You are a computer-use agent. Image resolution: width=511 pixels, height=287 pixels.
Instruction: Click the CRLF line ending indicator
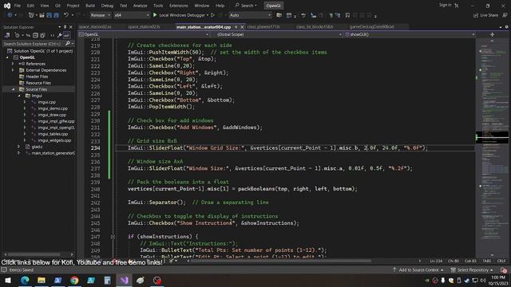tap(501, 261)
